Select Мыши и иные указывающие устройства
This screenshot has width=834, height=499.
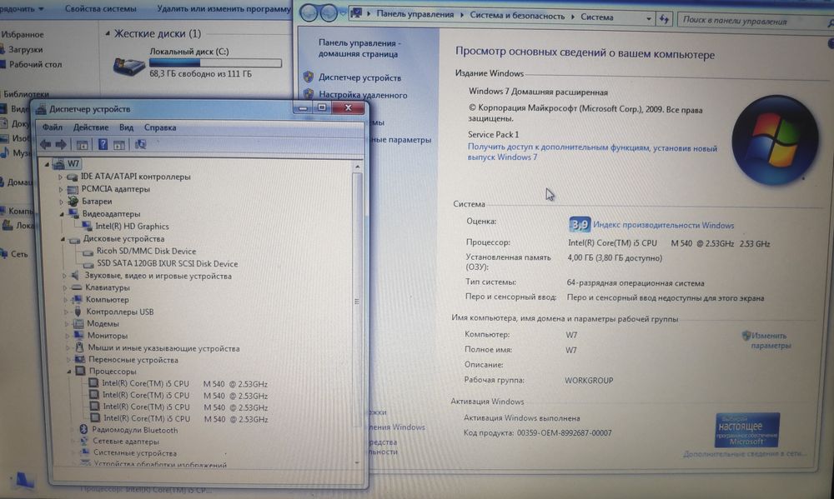(x=163, y=348)
